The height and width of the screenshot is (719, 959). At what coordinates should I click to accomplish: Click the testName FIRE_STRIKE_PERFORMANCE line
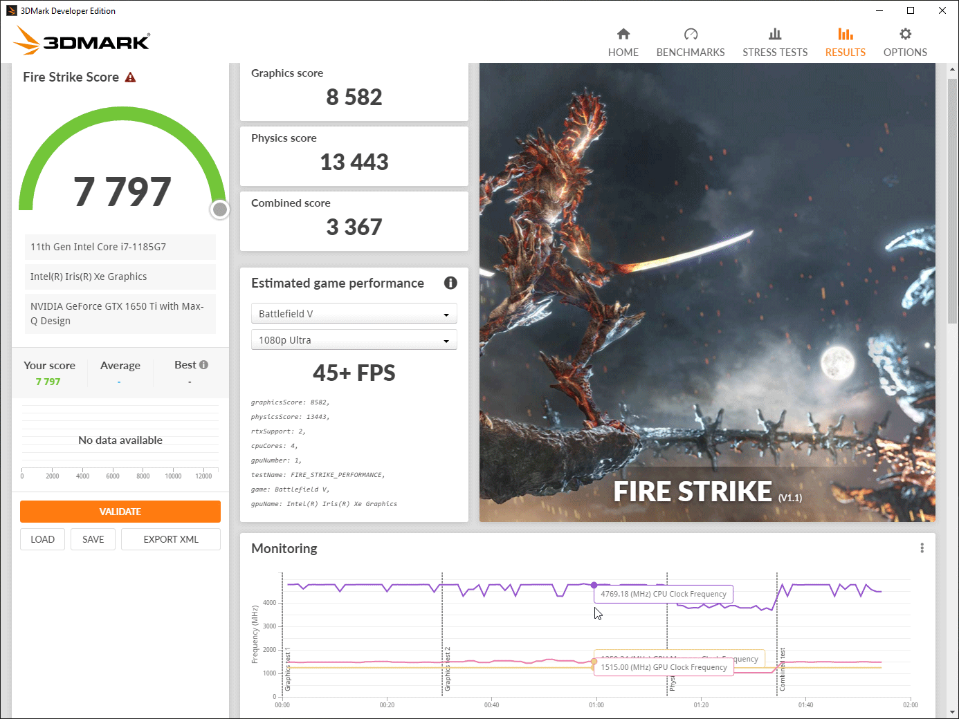pos(318,475)
